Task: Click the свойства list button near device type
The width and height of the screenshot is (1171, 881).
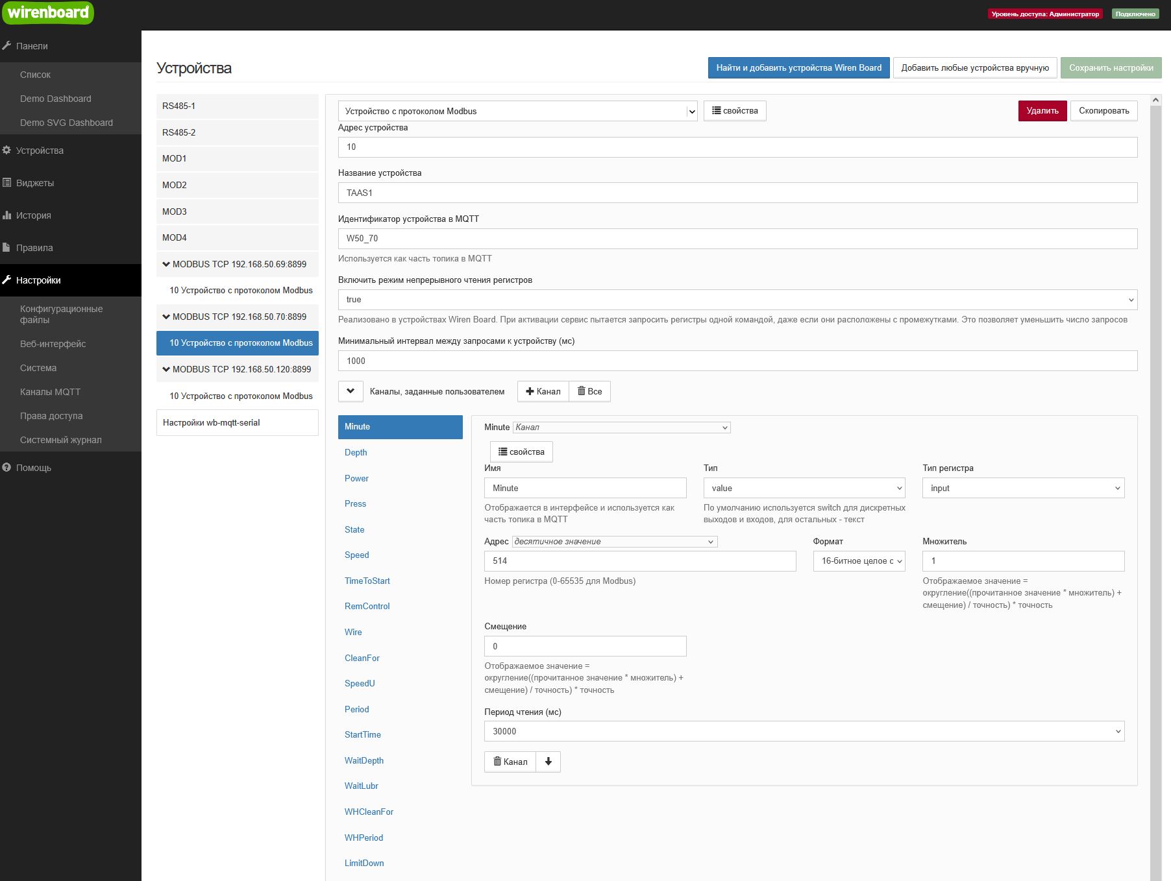Action: tap(734, 111)
